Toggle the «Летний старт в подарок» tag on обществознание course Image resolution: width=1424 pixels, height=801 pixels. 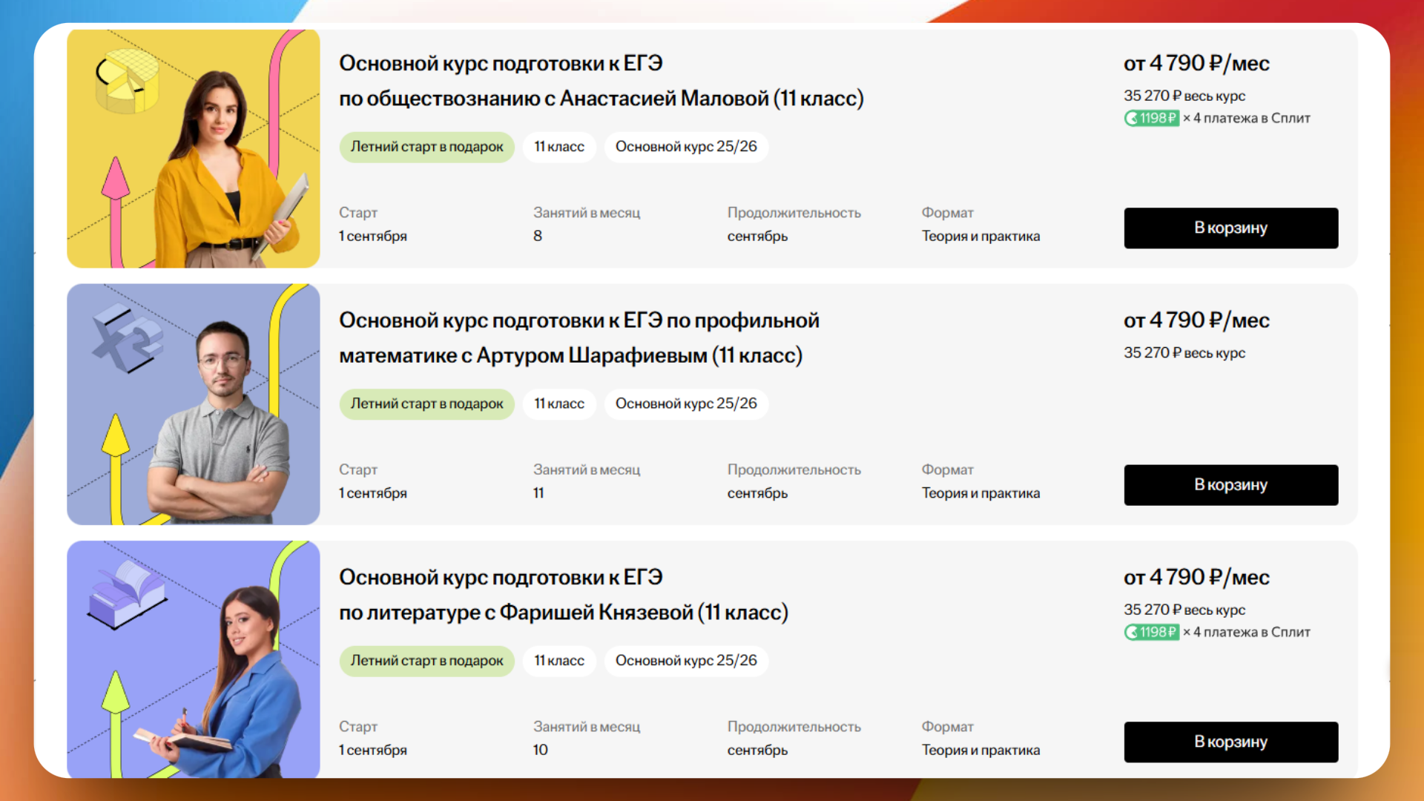tap(426, 147)
